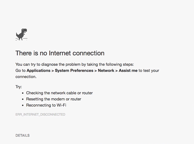This screenshot has height=144, width=194.
Task: Click the word 'connection.' ending the paragraph
Action: (26, 77)
